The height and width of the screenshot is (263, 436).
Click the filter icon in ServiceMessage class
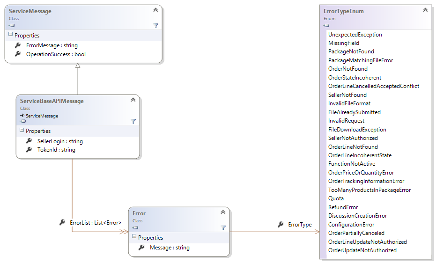click(156, 26)
